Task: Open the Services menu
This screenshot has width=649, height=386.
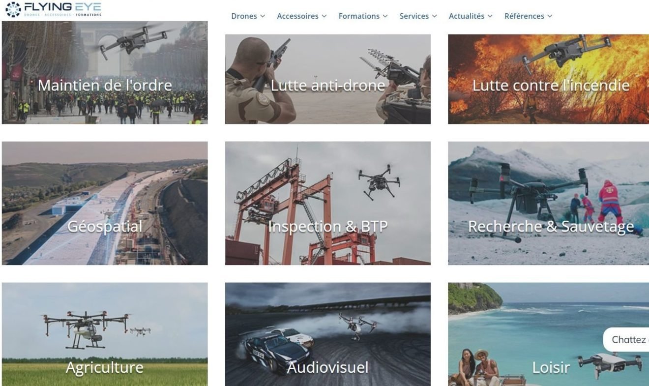Action: tap(418, 16)
